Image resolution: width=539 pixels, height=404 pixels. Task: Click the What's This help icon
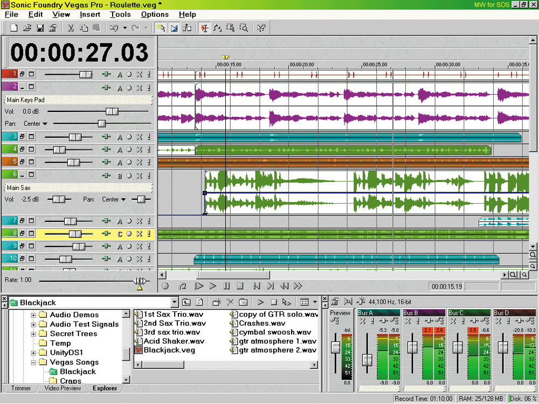tap(261, 27)
